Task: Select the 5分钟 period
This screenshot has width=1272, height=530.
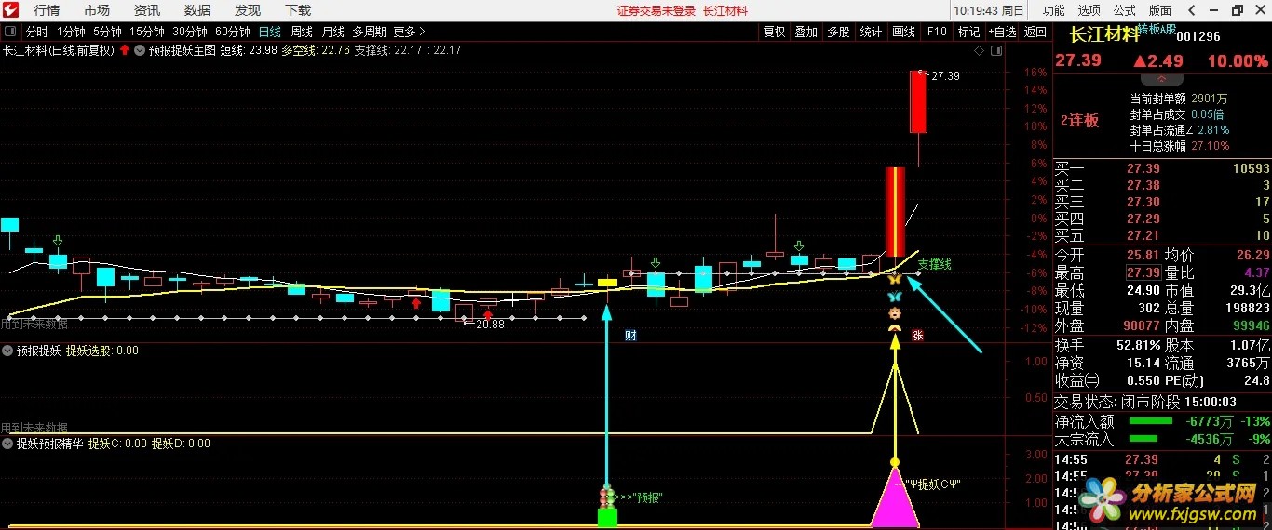Action: pyautogui.click(x=108, y=31)
